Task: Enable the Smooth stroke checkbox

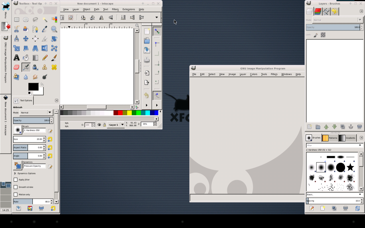Action: tap(16, 187)
